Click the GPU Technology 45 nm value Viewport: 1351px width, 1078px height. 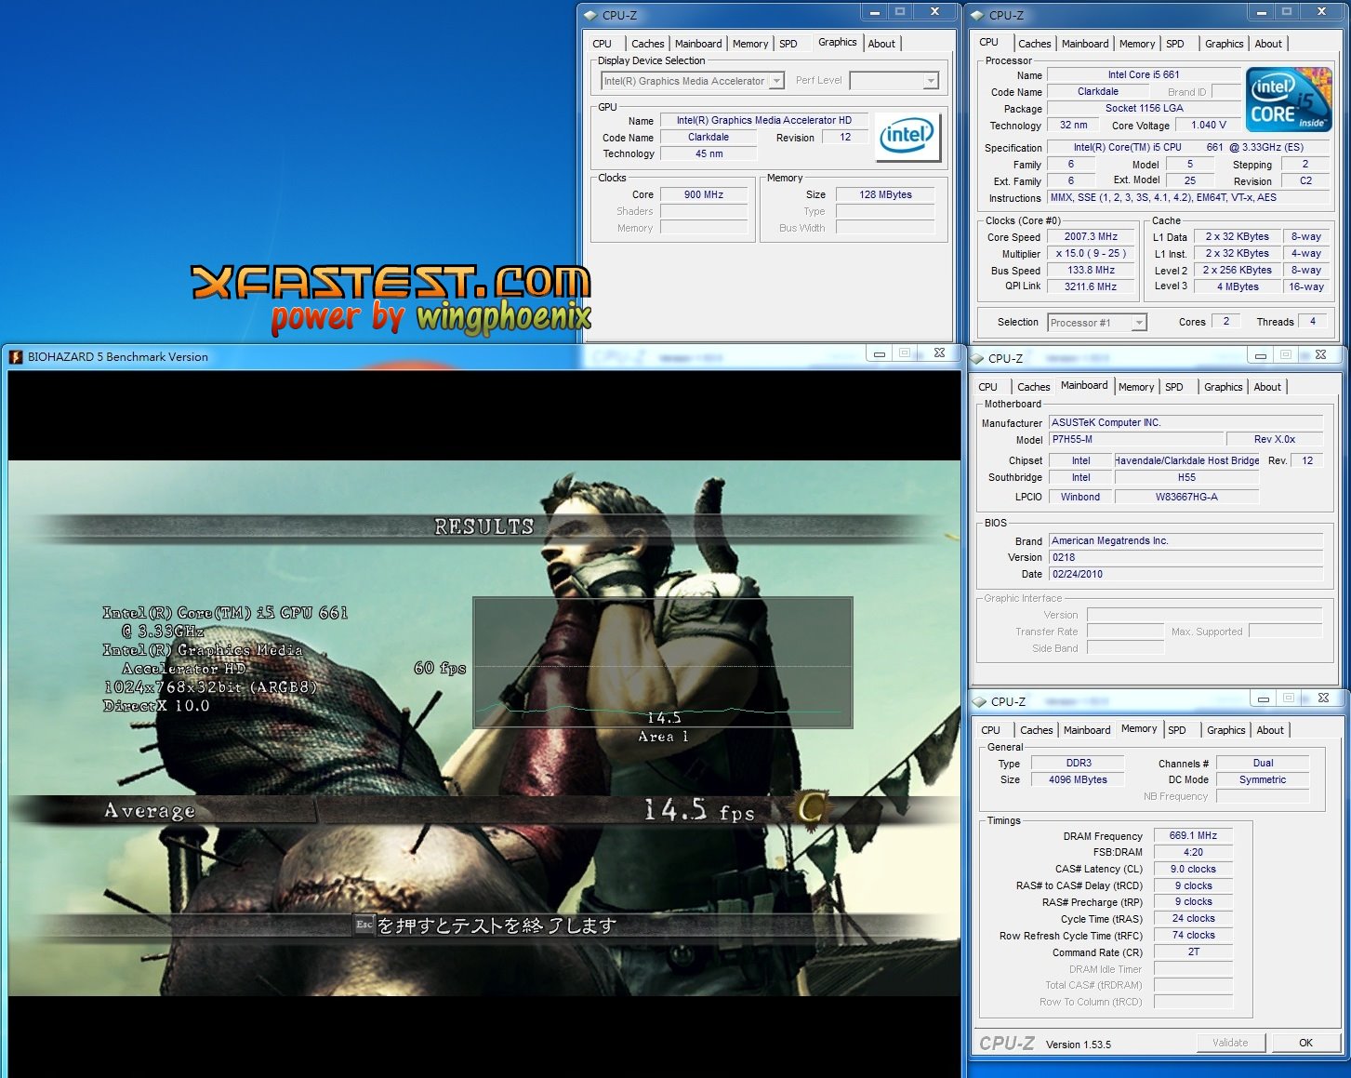[709, 153]
